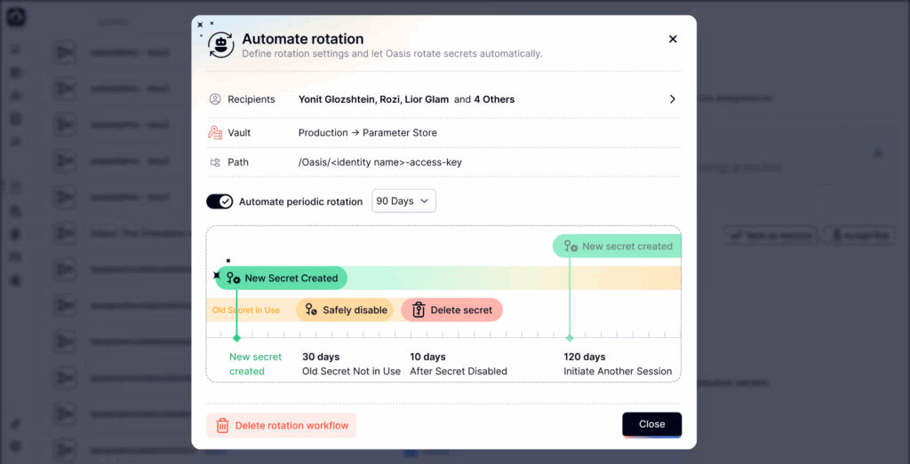Click the Vault icon

pos(215,133)
